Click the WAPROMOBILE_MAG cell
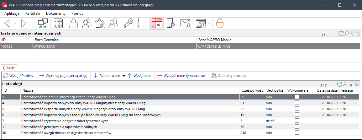The width and height of the screenshot is (362, 140). (278, 46)
